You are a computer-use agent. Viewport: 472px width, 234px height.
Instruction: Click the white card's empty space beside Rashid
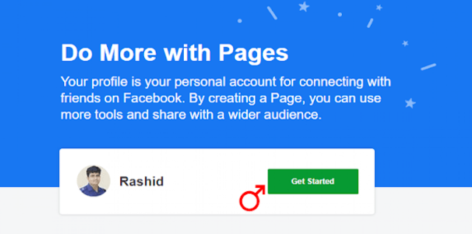[x=213, y=181]
